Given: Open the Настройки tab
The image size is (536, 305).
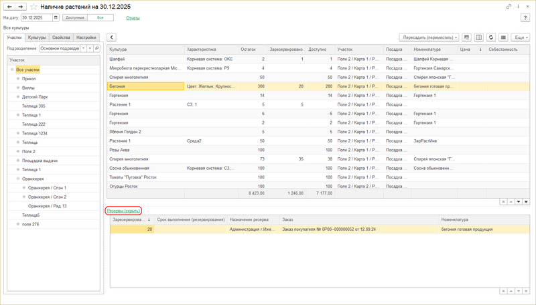Looking at the screenshot, I should coord(86,37).
